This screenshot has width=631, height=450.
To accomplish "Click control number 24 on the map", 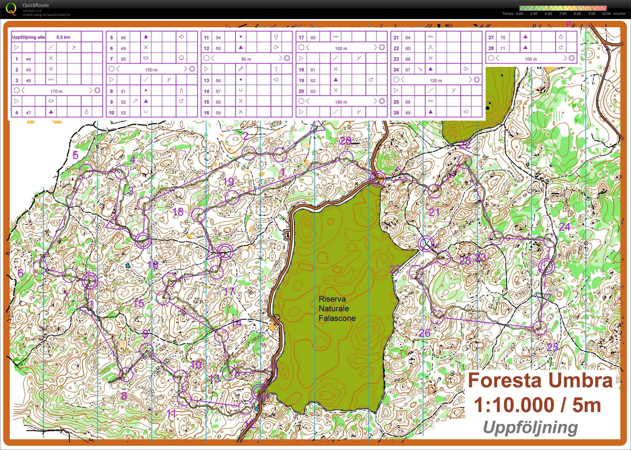I will pos(564,227).
